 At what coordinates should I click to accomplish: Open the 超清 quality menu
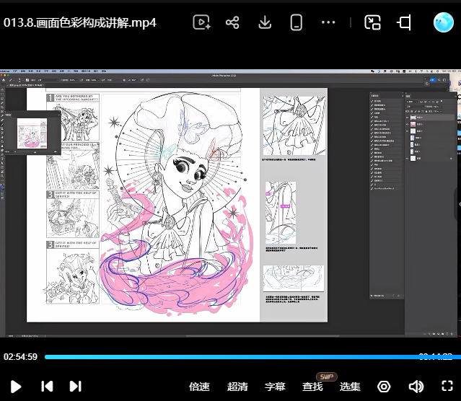click(x=237, y=387)
